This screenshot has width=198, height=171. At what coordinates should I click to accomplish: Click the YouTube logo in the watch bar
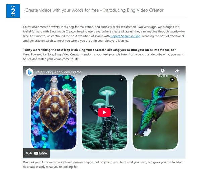coord(40,153)
